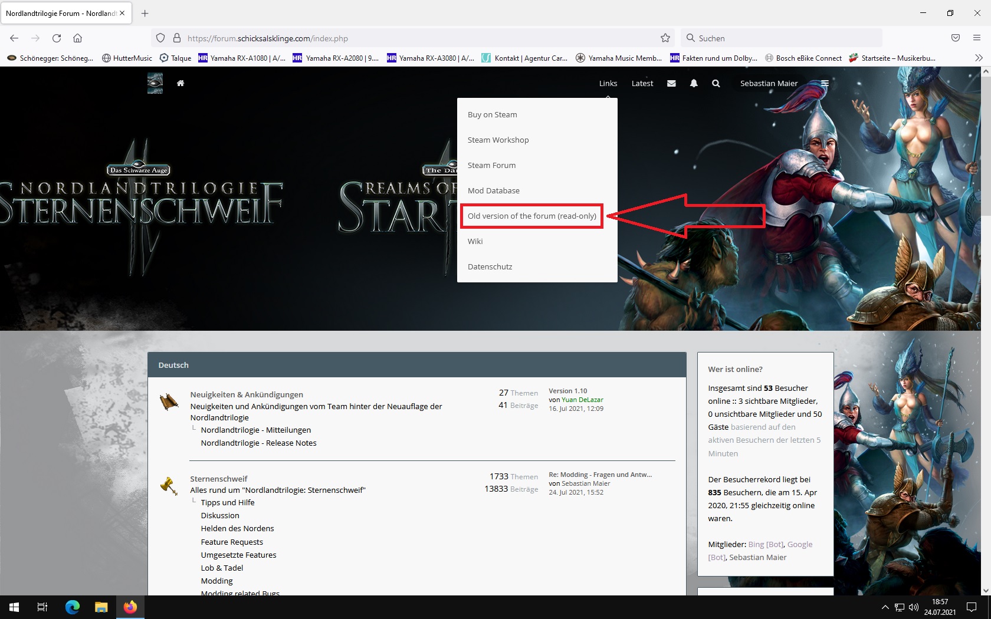This screenshot has height=619, width=991.
Task: Open Neuigkeiten & Ankündigungen forum scroll icon
Action: (169, 401)
